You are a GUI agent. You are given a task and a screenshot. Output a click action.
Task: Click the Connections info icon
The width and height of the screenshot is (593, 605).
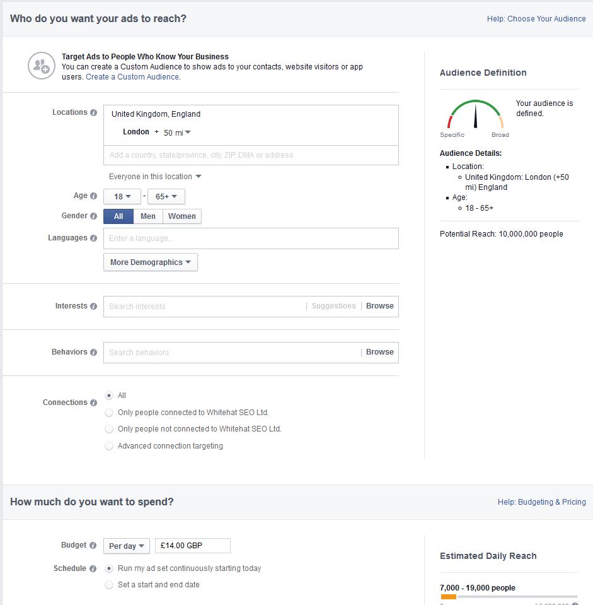coord(93,403)
